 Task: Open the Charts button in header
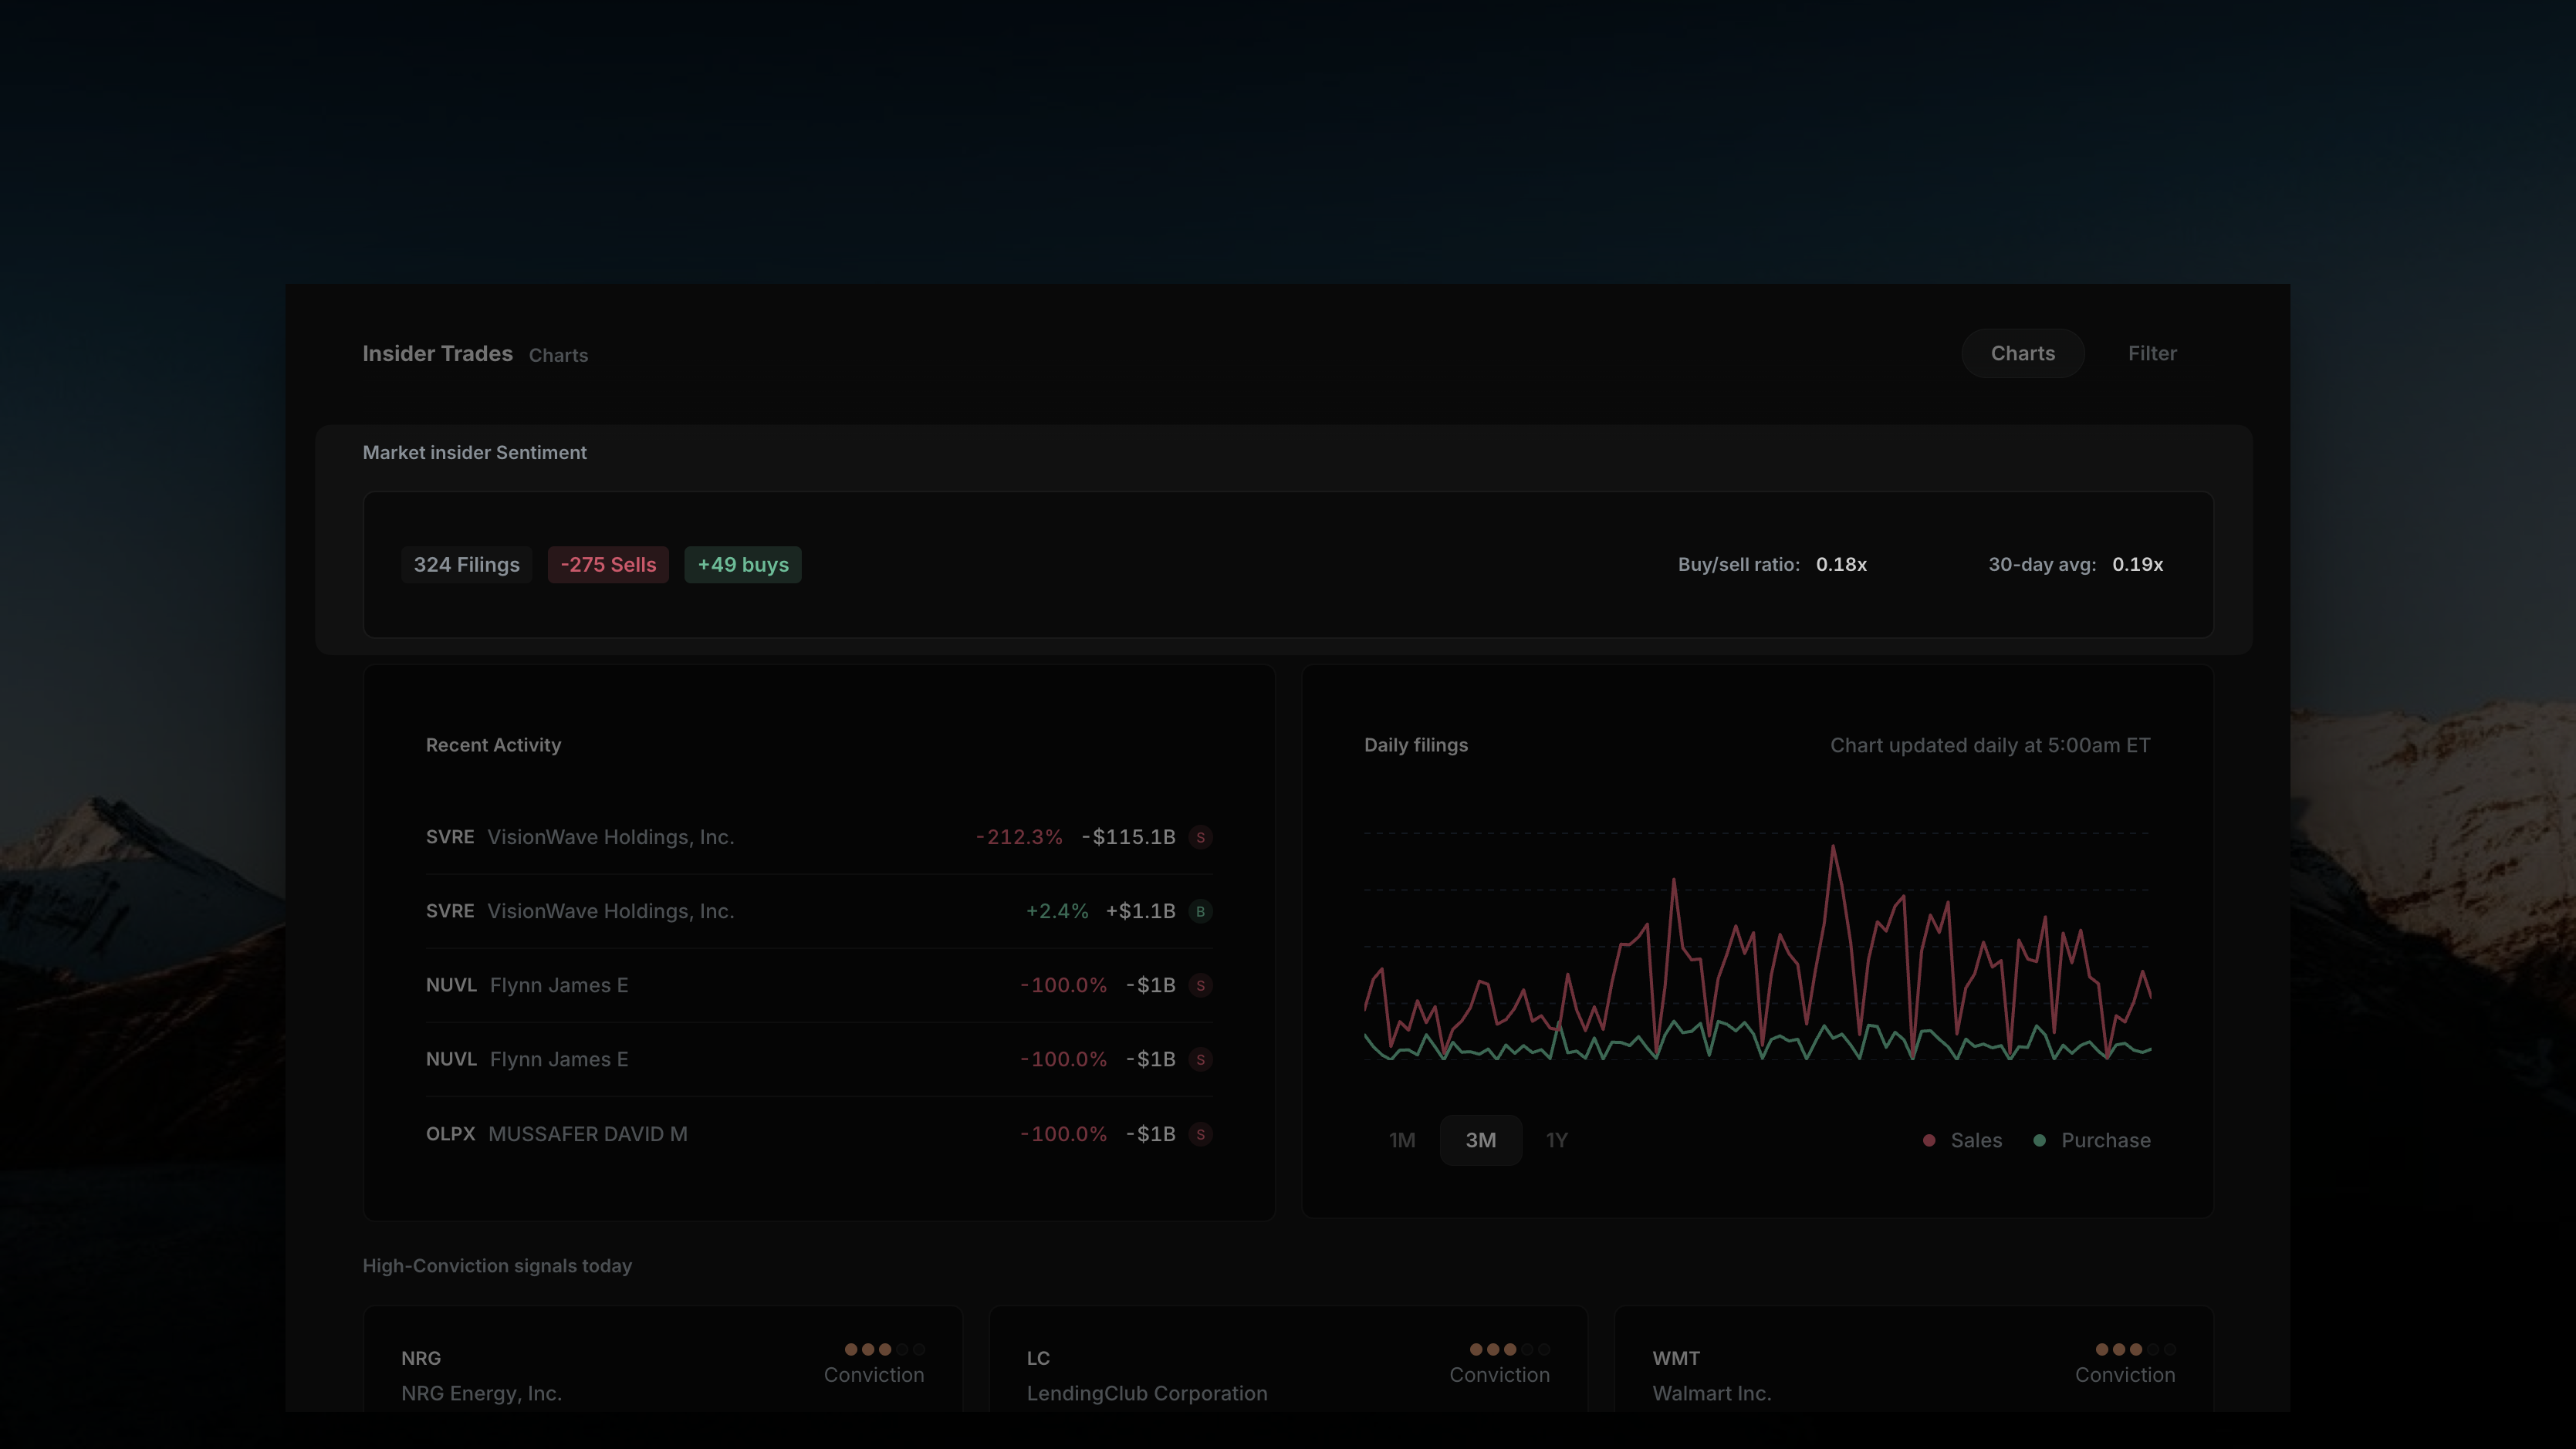tap(2022, 353)
